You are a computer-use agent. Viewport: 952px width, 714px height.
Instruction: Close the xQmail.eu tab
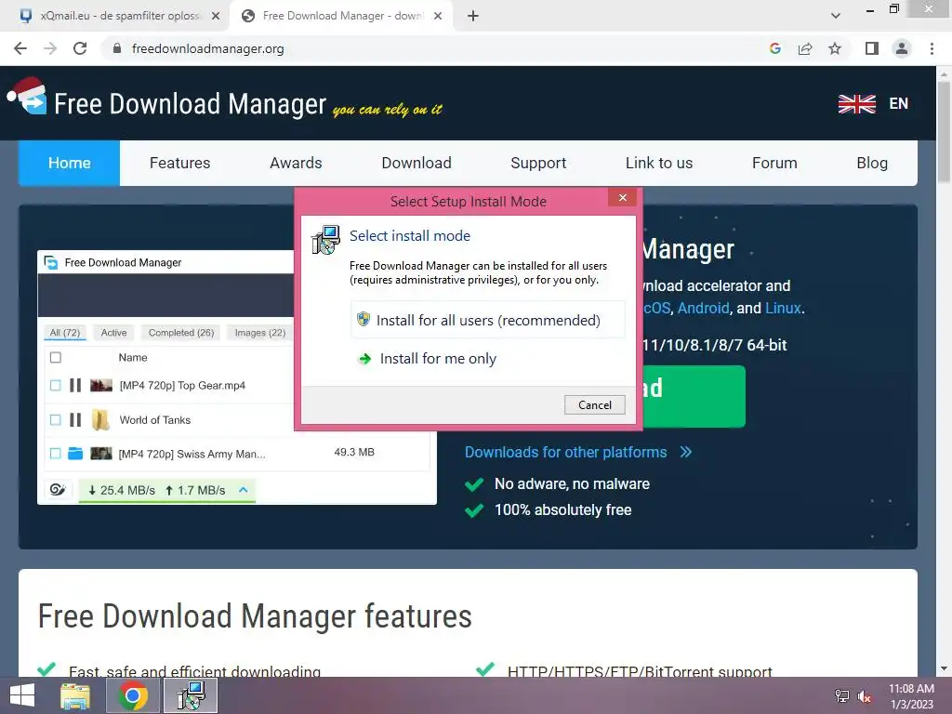click(x=216, y=16)
